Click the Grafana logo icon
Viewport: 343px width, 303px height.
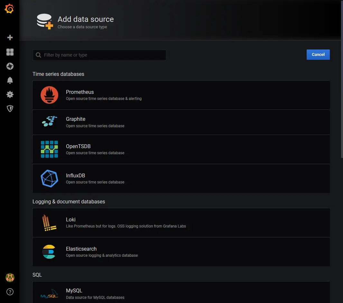[x=9, y=9]
